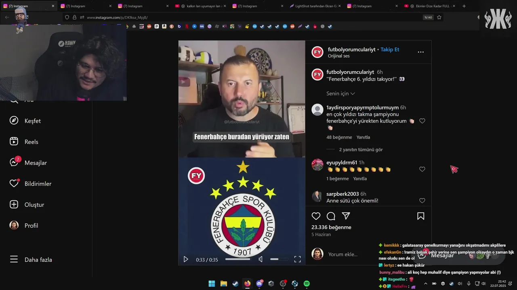The height and width of the screenshot is (290, 517).
Task: Click Oluştur to create a post
Action: (27, 205)
